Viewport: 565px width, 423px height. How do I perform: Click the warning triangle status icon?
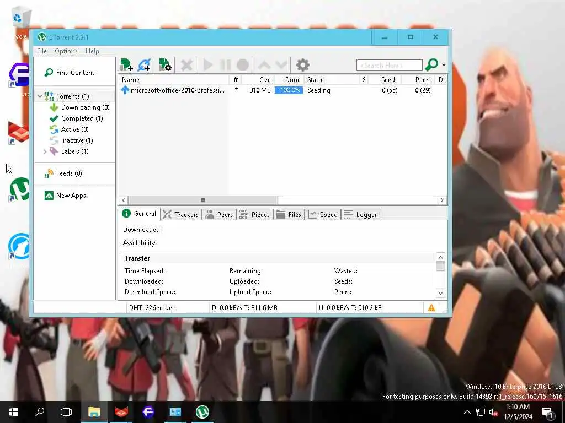coord(431,308)
